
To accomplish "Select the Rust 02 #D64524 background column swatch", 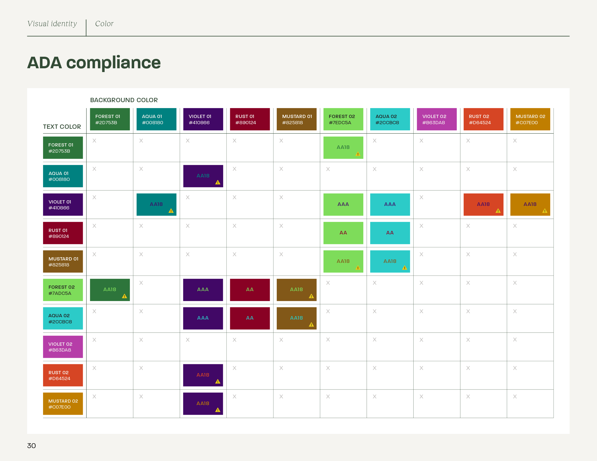I will pos(484,119).
